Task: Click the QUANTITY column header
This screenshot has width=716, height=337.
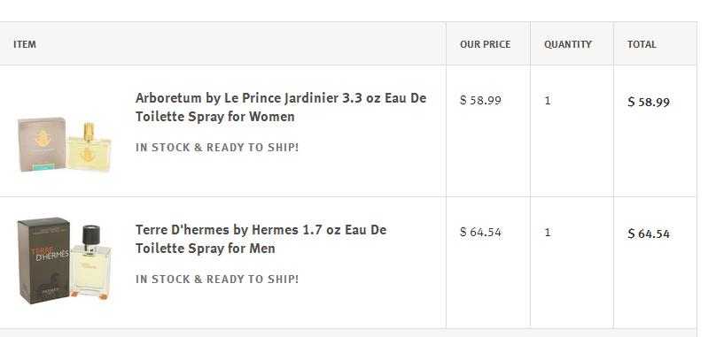Action: [x=568, y=44]
